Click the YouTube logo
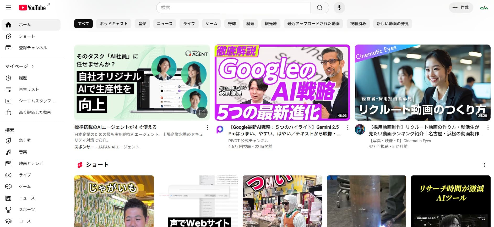This screenshot has height=227, width=494. [32, 8]
